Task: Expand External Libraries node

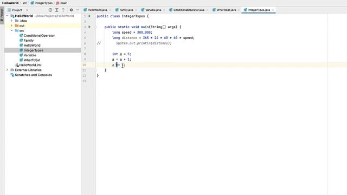Action: coord(7,70)
